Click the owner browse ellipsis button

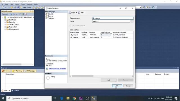pyautogui.click(x=132, y=21)
